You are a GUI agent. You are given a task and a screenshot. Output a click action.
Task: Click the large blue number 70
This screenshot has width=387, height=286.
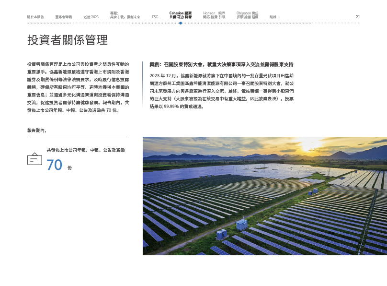pos(54,165)
